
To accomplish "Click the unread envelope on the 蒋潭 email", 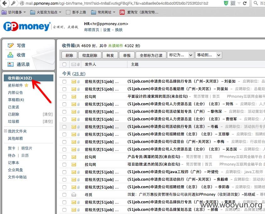I will pyautogui.click(x=74, y=157).
